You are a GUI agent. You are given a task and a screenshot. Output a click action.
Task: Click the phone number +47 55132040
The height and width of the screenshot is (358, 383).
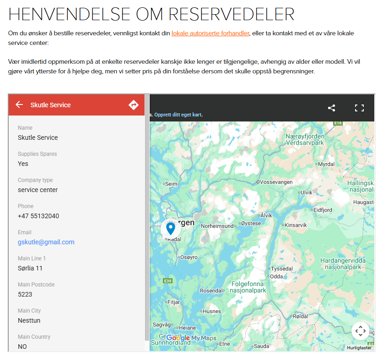coord(38,216)
